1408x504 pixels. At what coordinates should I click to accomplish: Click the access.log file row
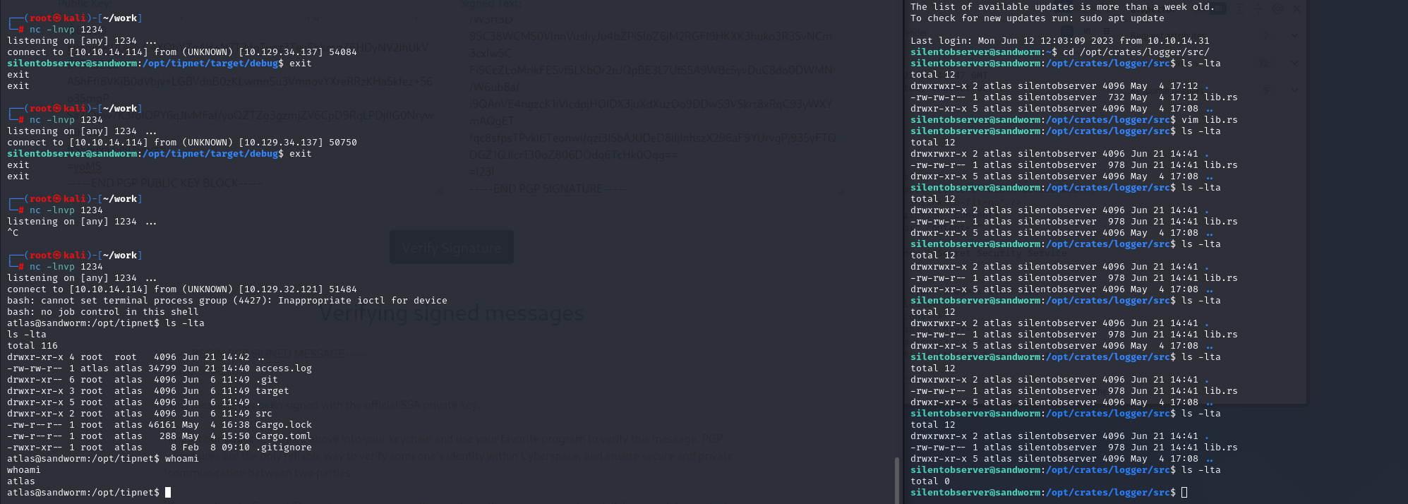(x=160, y=368)
